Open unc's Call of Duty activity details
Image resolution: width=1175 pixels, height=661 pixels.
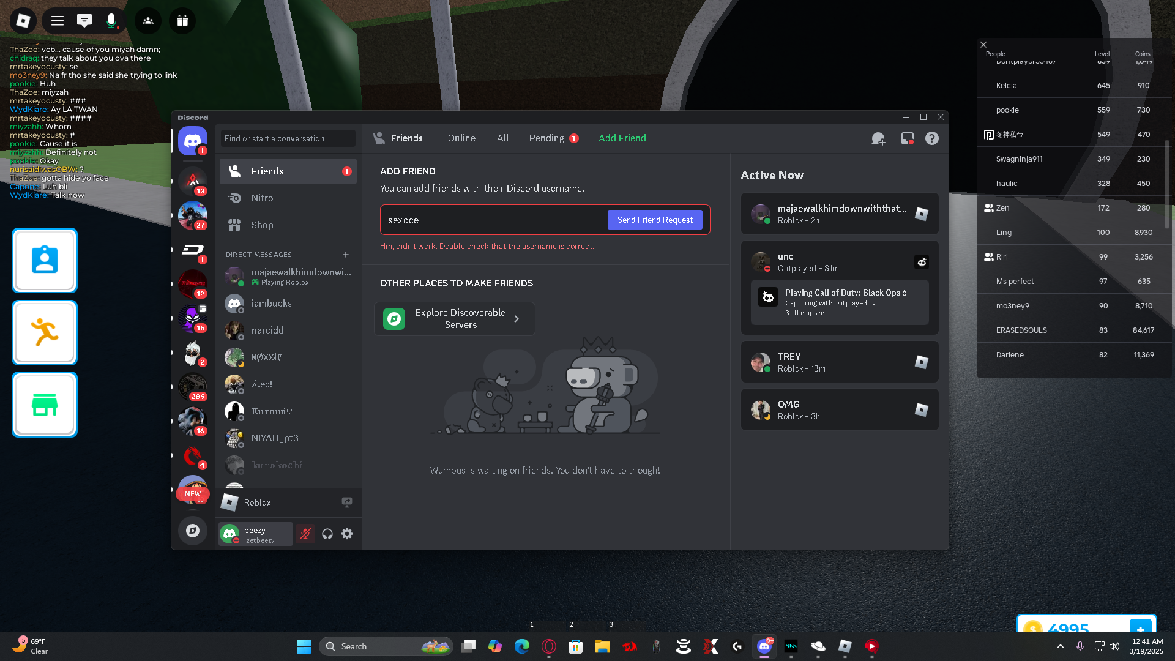[x=840, y=302]
